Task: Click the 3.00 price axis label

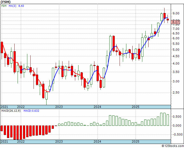Action: tap(176, 81)
